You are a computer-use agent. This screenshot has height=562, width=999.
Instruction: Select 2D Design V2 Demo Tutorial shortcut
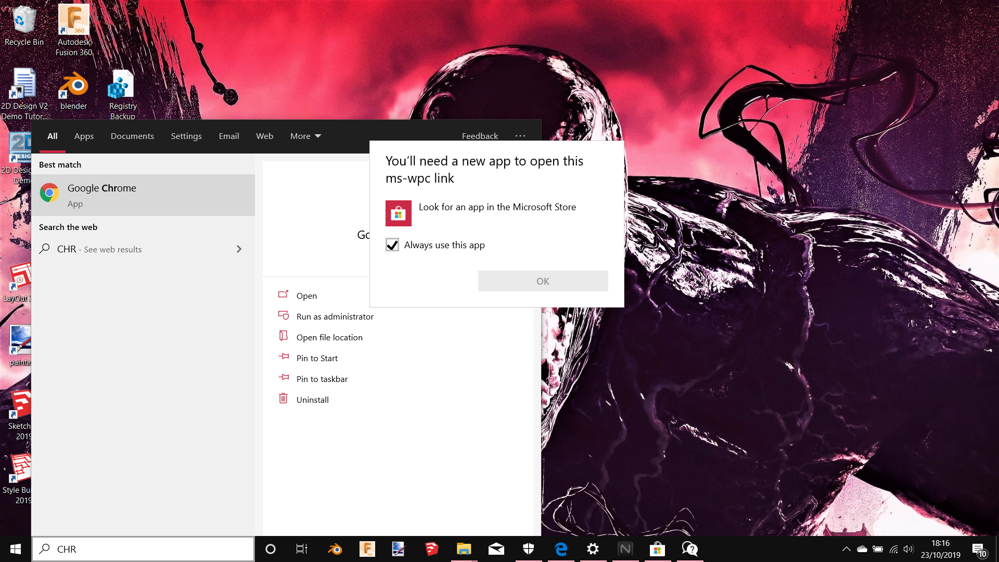24,94
